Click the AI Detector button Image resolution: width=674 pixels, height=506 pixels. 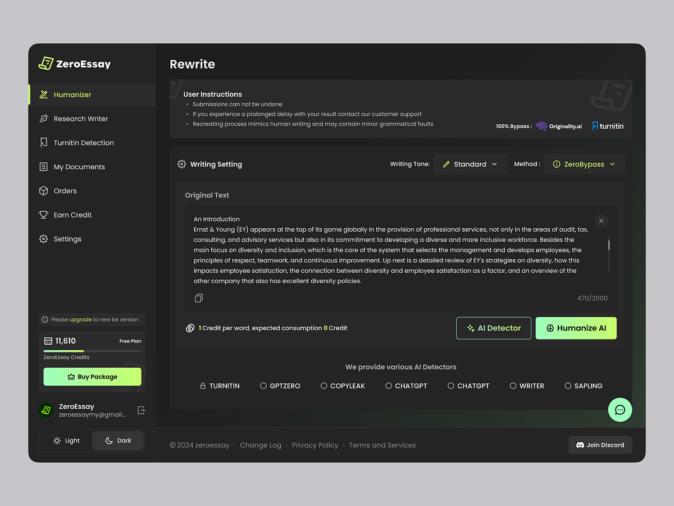(494, 328)
